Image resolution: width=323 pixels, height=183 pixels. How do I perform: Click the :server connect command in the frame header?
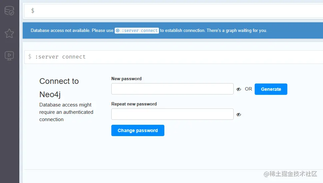60,57
